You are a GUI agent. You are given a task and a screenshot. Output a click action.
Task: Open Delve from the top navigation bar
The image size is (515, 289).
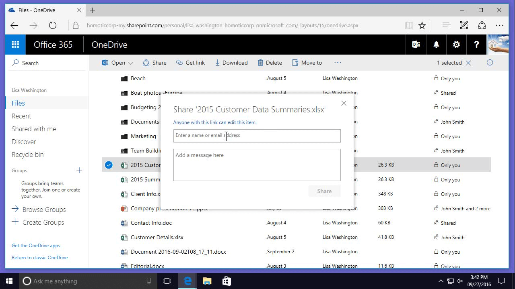click(x=416, y=44)
